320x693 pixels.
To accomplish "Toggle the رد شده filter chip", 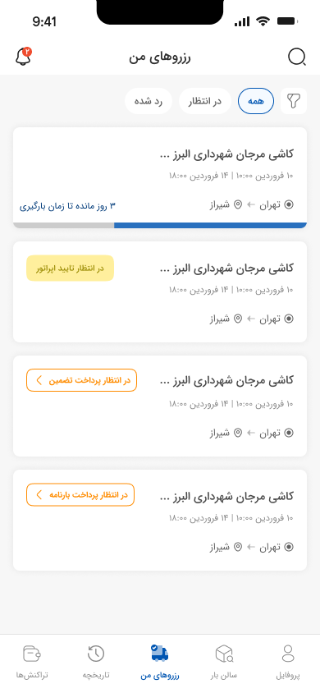I will coord(149,101).
